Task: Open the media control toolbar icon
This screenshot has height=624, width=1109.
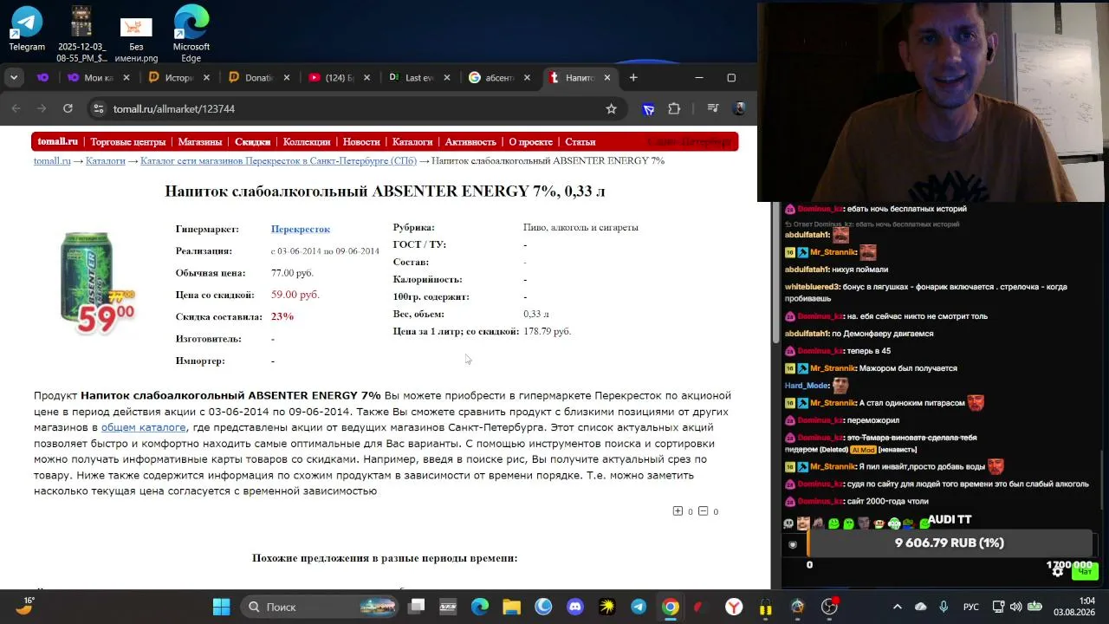Action: pyautogui.click(x=712, y=108)
